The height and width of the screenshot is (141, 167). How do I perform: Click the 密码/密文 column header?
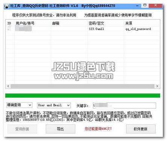(106, 23)
